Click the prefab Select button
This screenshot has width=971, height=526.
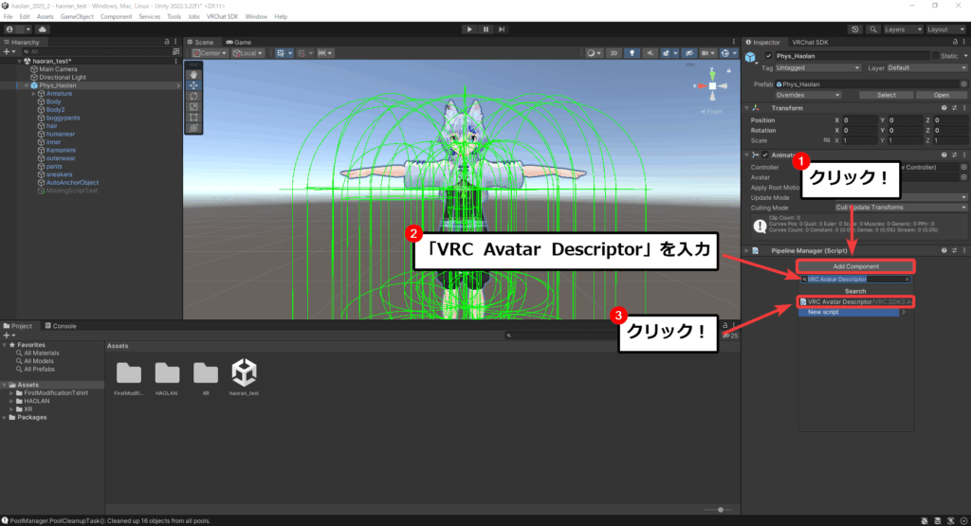click(x=887, y=96)
